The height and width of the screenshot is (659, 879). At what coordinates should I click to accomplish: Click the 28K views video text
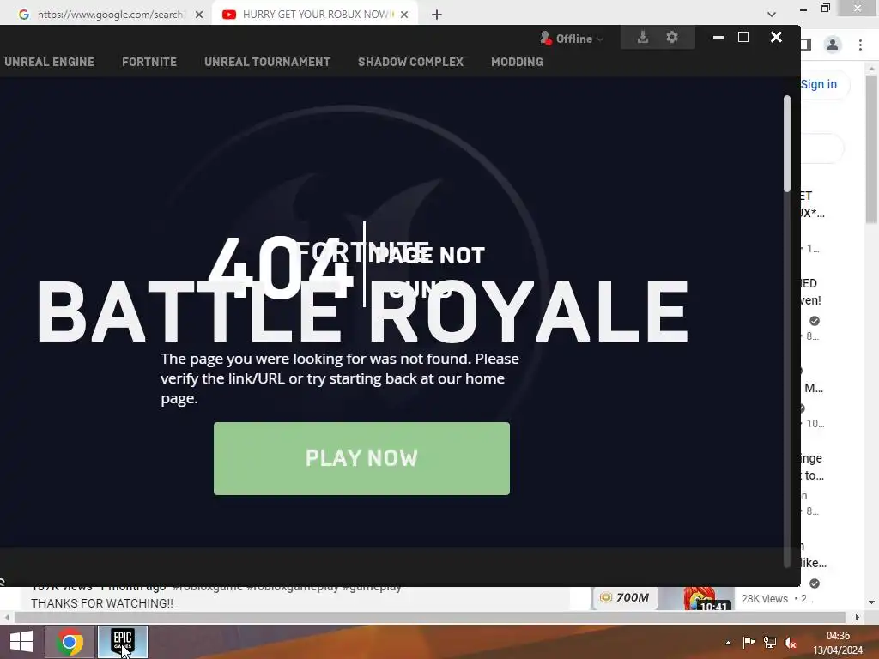(x=764, y=598)
